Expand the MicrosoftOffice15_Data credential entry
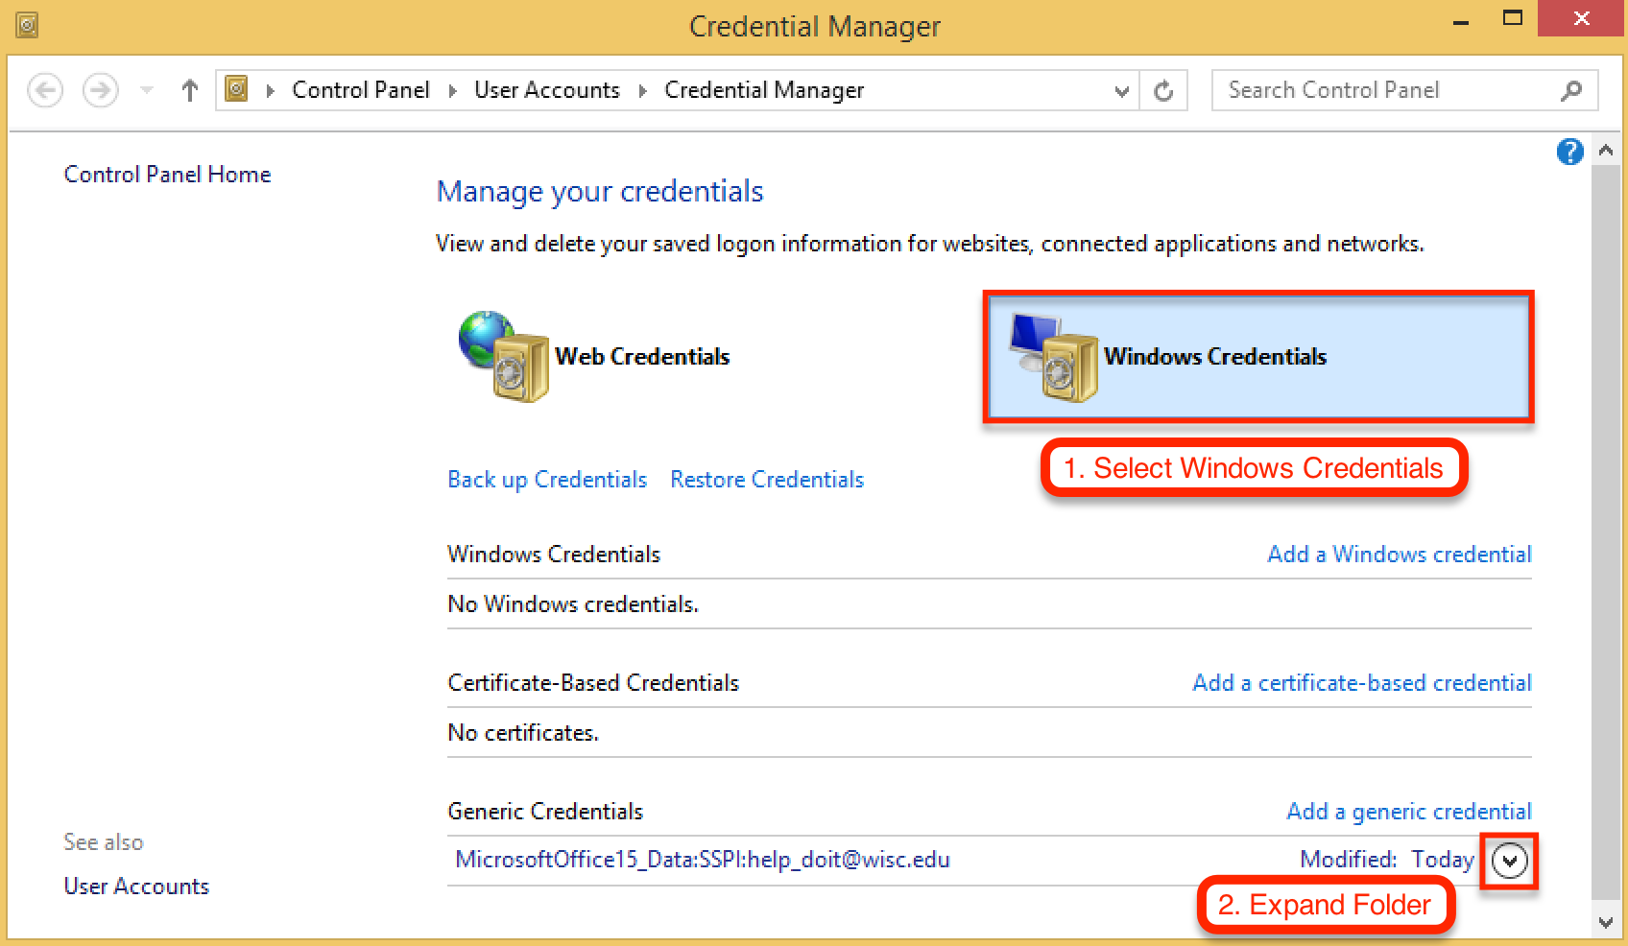 [1509, 861]
